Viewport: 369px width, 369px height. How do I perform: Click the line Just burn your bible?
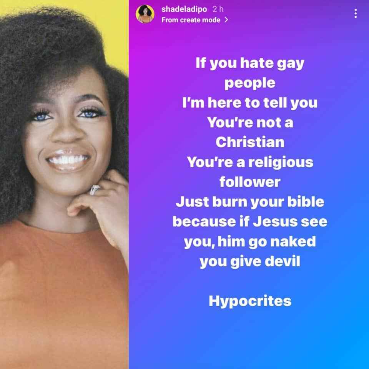point(250,202)
